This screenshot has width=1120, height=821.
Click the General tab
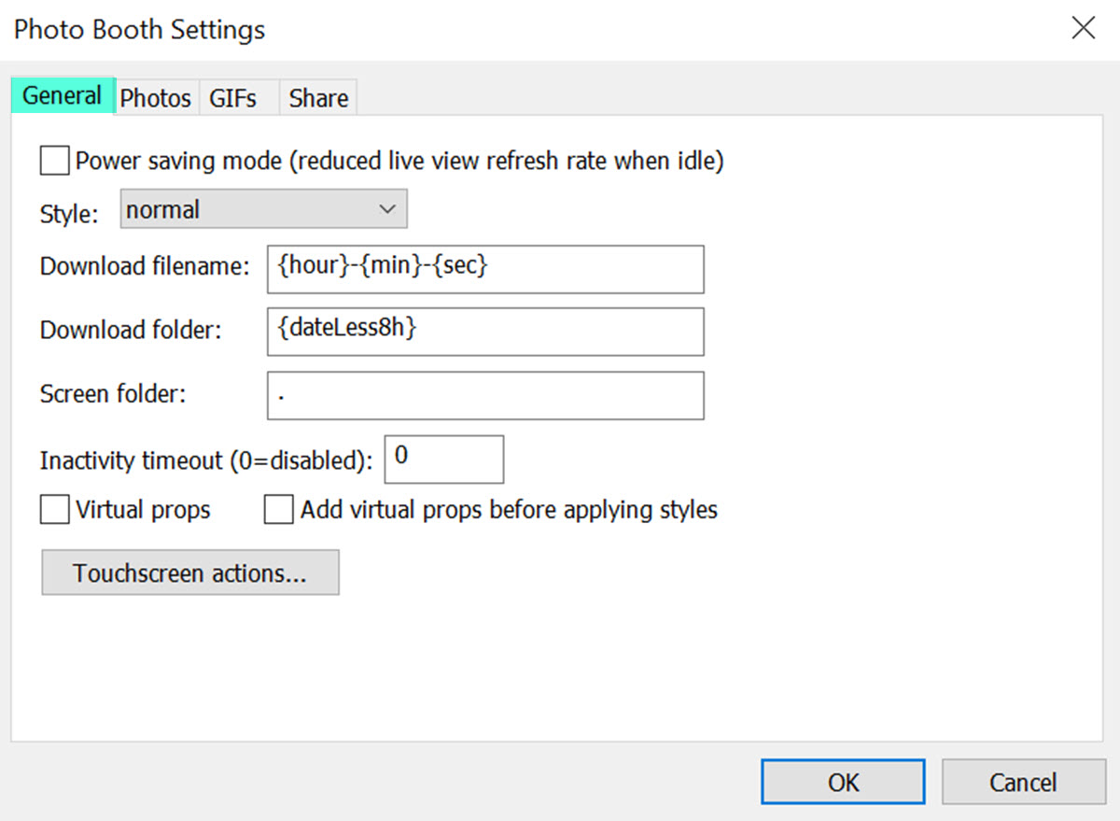pyautogui.click(x=62, y=96)
